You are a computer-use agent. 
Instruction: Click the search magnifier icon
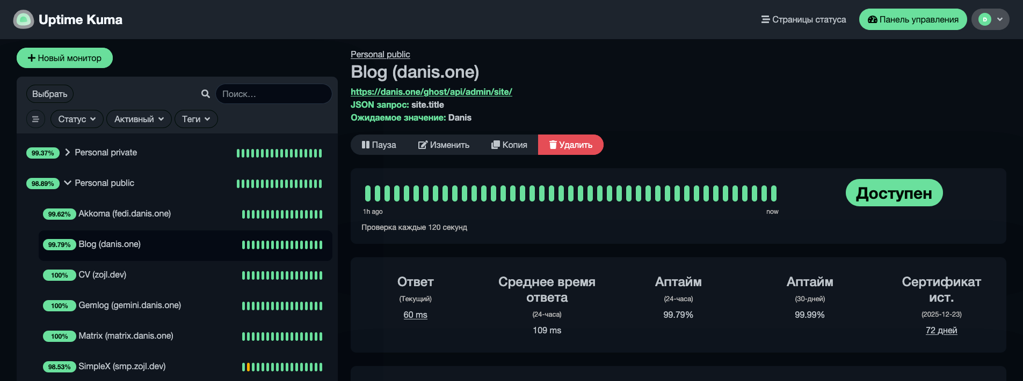pyautogui.click(x=205, y=94)
